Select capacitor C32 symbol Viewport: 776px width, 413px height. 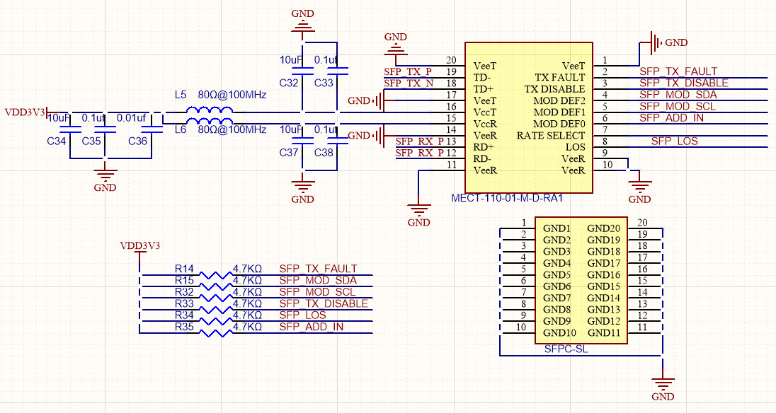click(x=302, y=72)
